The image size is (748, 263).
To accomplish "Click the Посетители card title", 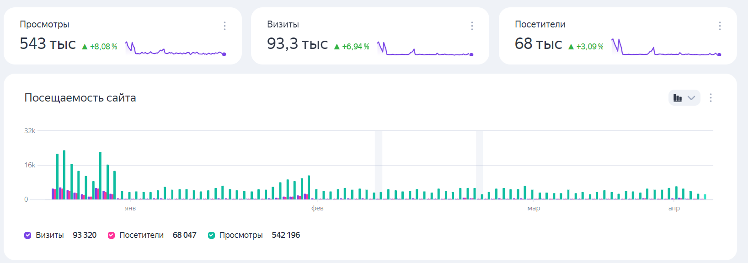I will (x=540, y=24).
